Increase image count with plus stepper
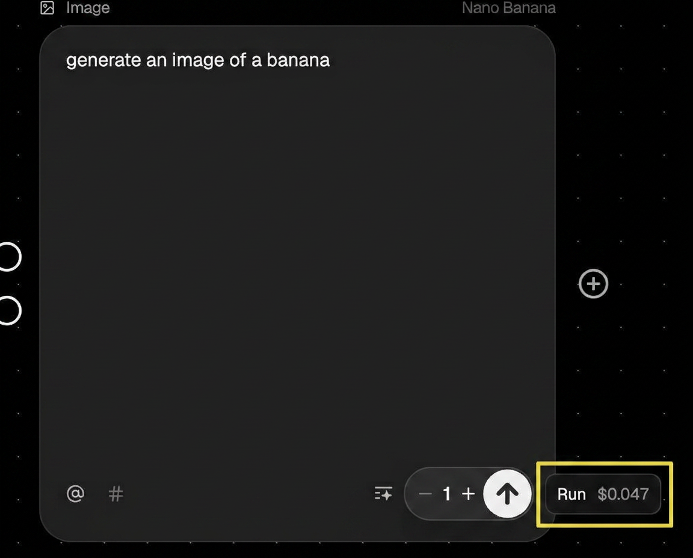The height and width of the screenshot is (558, 693). tap(469, 494)
